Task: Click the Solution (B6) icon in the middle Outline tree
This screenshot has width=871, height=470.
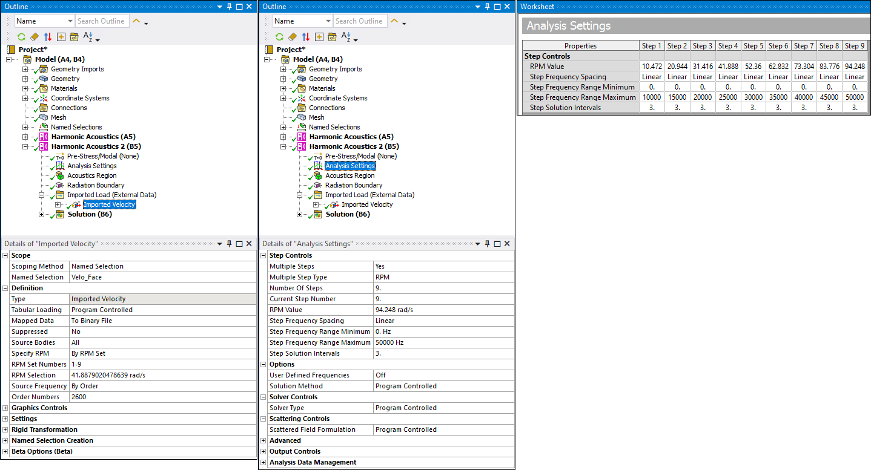Action: click(318, 215)
